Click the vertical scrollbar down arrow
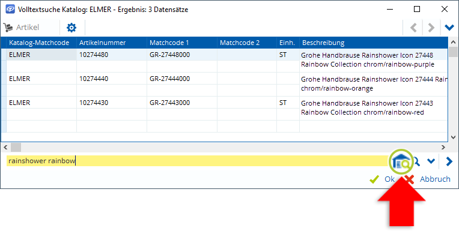Image resolution: width=459 pixels, height=231 pixels. point(453,137)
